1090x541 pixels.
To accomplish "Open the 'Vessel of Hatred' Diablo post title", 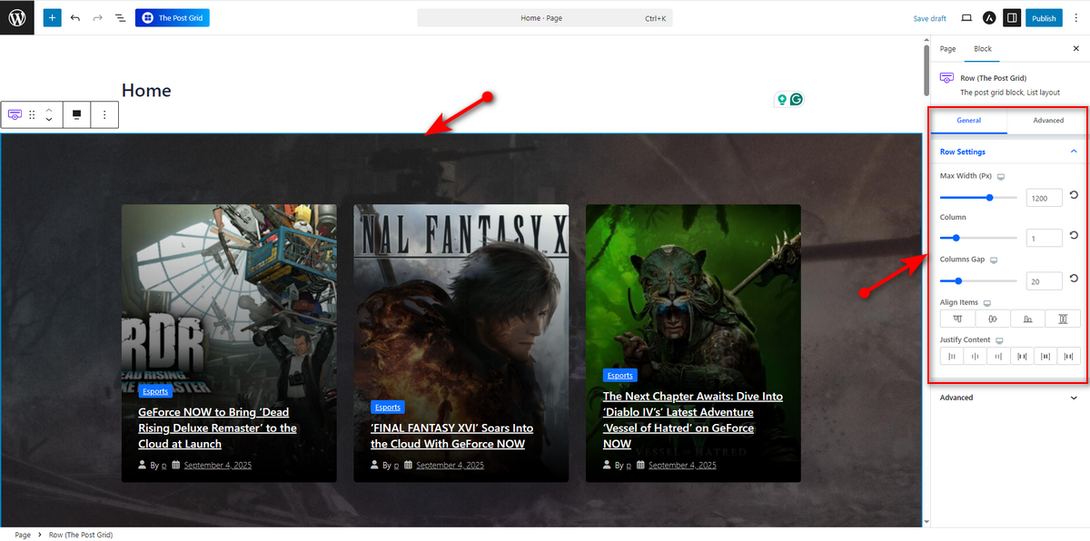I will pos(693,419).
